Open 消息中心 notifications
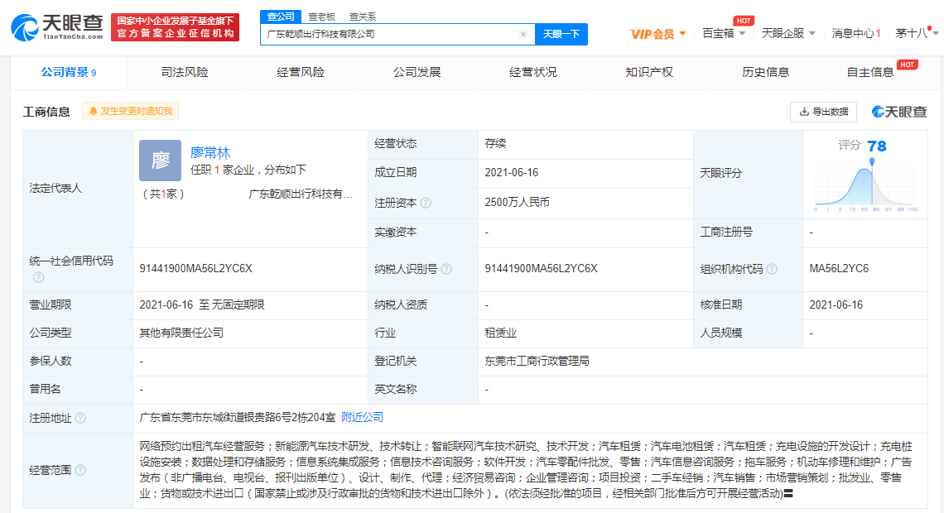Image resolution: width=944 pixels, height=513 pixels. pos(856,34)
